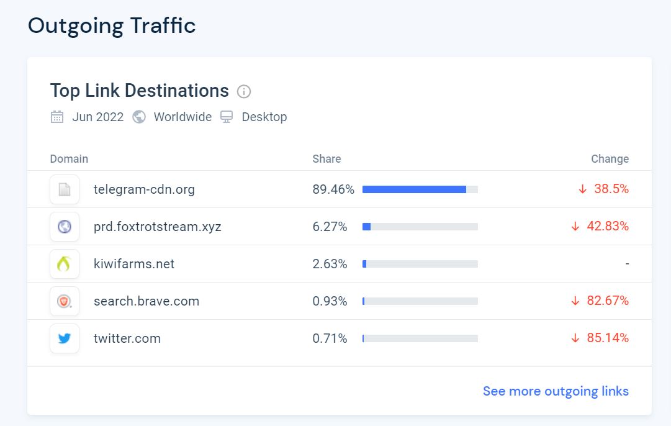This screenshot has width=671, height=426.
Task: Click the 42.83% change value
Action: click(x=608, y=226)
